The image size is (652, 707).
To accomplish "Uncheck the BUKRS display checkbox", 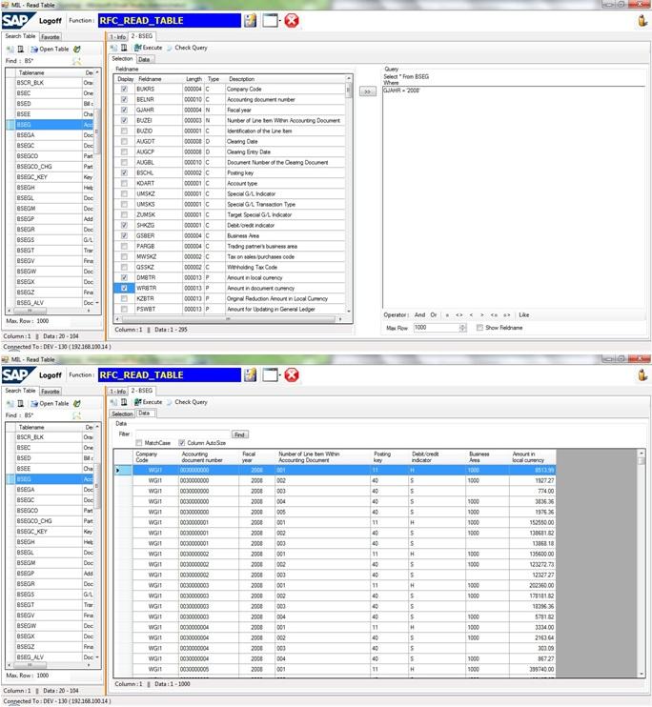I will click(124, 90).
